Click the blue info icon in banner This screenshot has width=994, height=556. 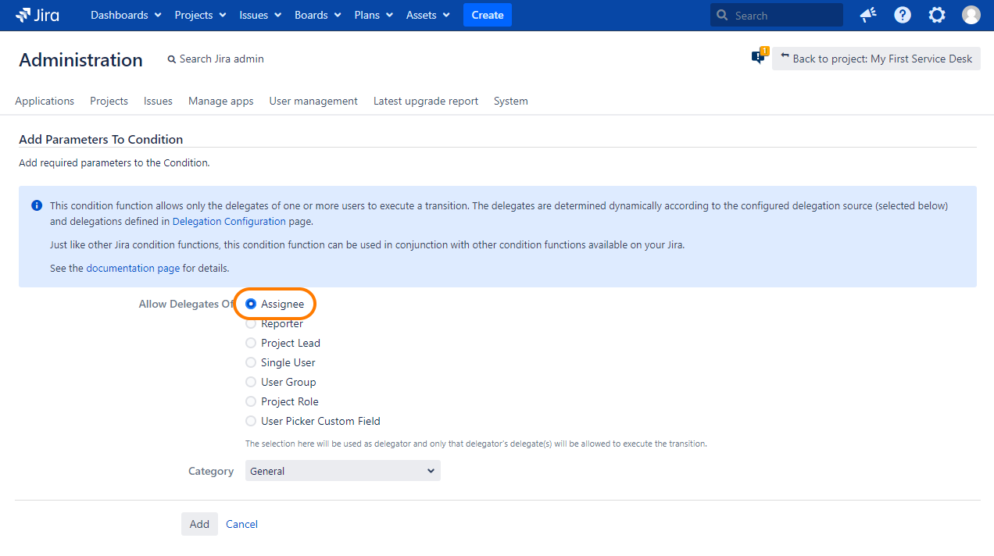pos(37,206)
